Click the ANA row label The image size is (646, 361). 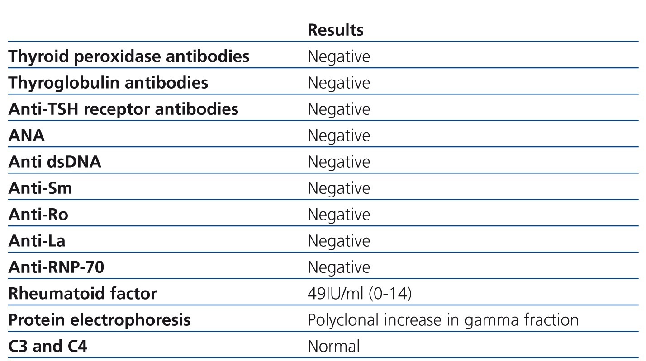pyautogui.click(x=27, y=136)
